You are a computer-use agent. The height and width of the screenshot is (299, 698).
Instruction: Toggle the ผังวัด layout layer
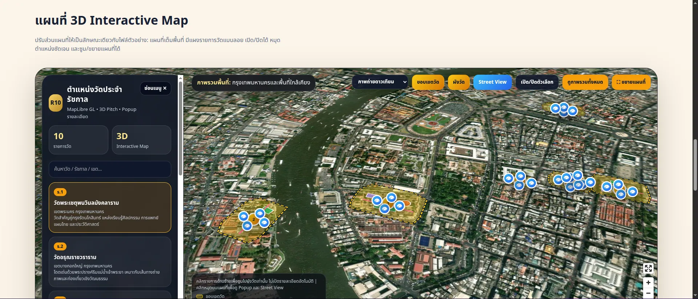click(459, 82)
